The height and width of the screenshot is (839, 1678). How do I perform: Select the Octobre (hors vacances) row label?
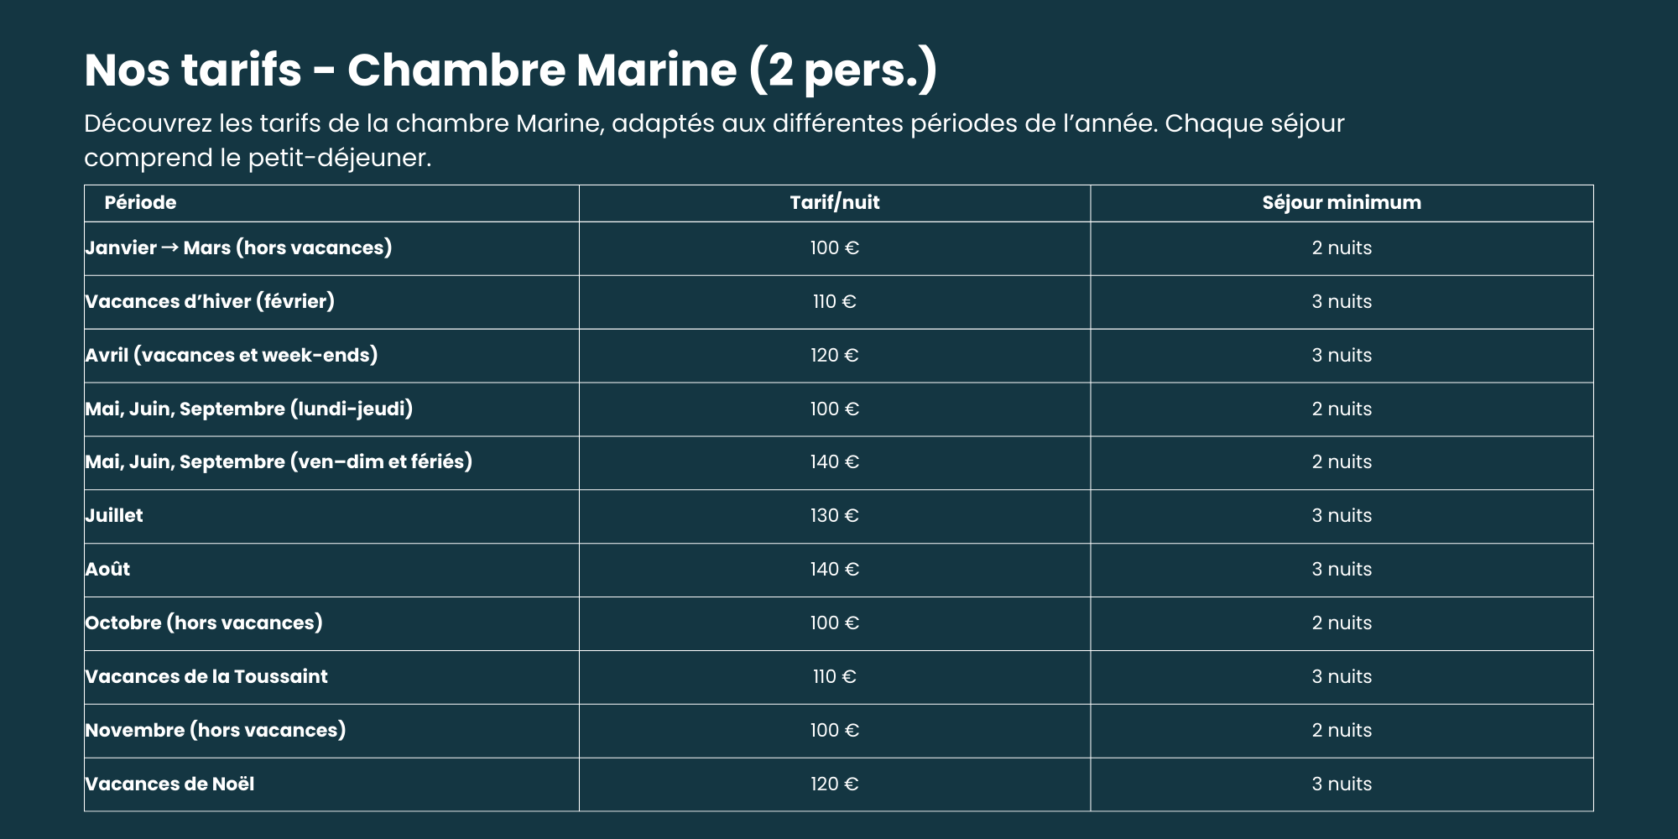204,623
